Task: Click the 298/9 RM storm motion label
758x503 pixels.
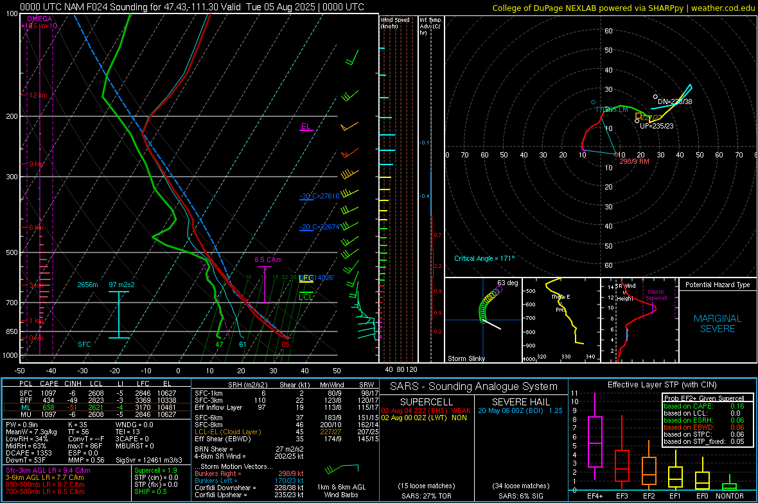Action: (x=634, y=161)
